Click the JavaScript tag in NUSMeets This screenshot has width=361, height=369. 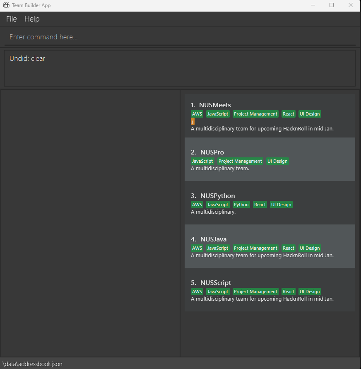pos(218,114)
